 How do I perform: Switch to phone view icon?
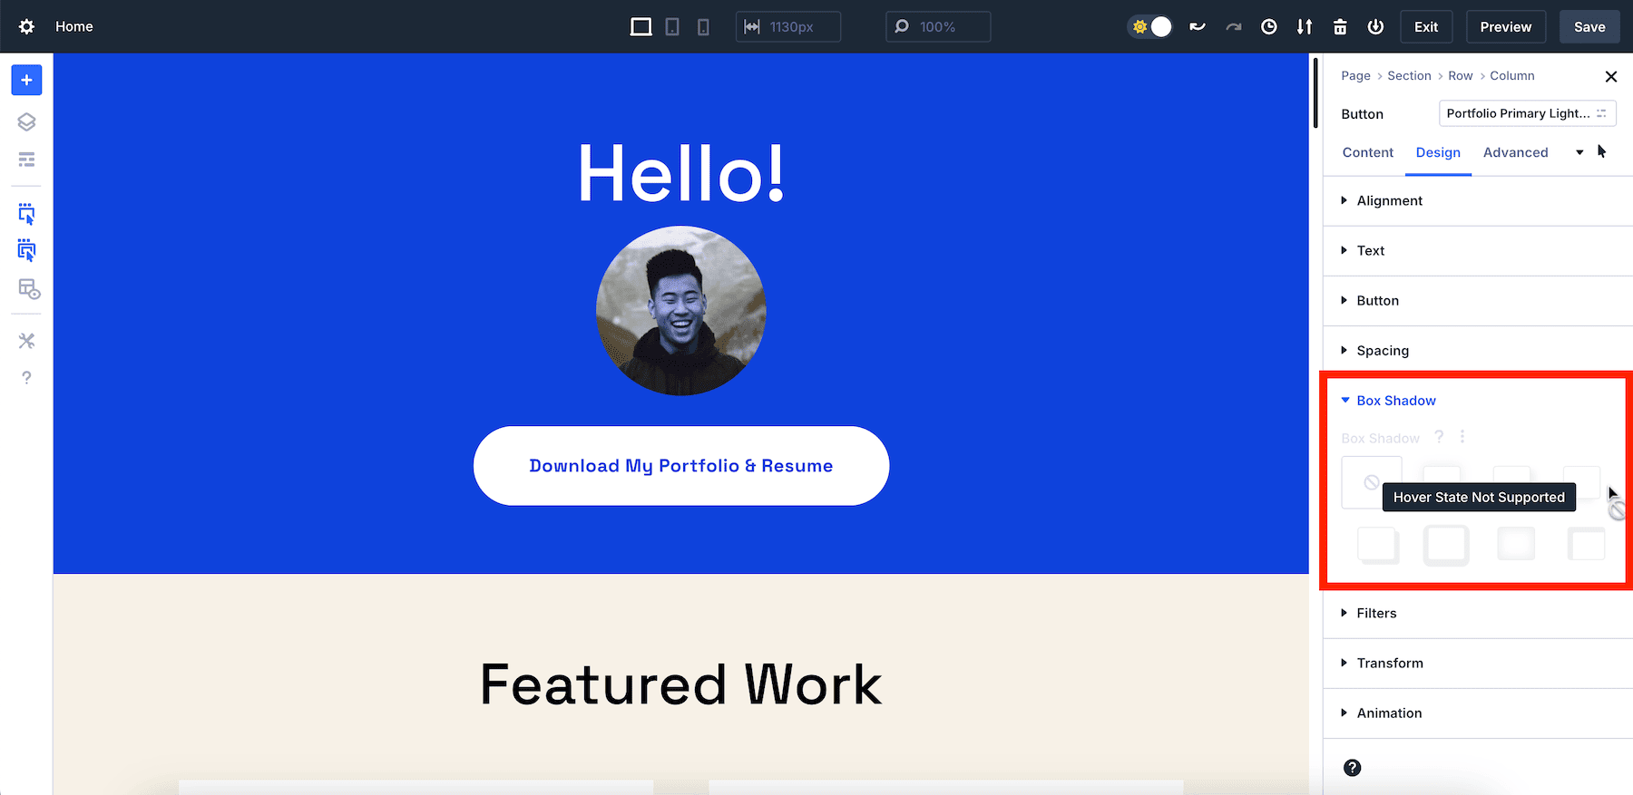pos(703,27)
